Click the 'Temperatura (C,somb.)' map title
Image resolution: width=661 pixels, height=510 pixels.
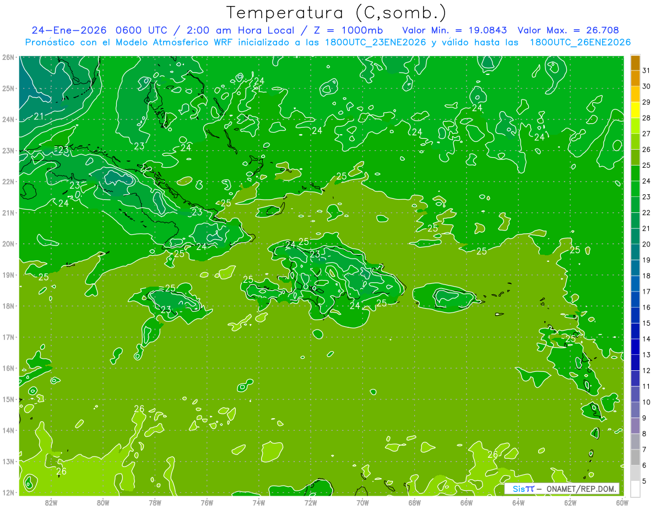point(336,13)
